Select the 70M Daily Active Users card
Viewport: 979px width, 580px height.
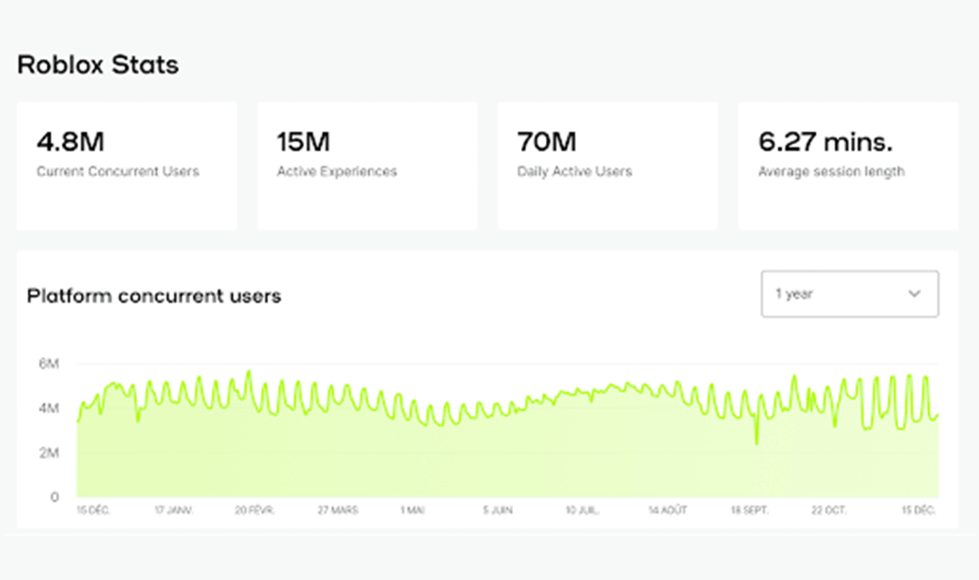tap(608, 166)
